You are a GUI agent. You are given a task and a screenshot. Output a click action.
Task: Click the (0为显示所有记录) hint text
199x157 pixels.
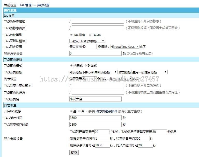(x=139, y=53)
